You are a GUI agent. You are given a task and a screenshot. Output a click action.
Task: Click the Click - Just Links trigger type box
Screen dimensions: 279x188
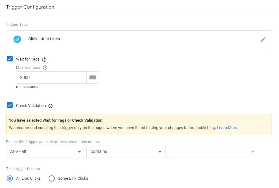click(138, 39)
